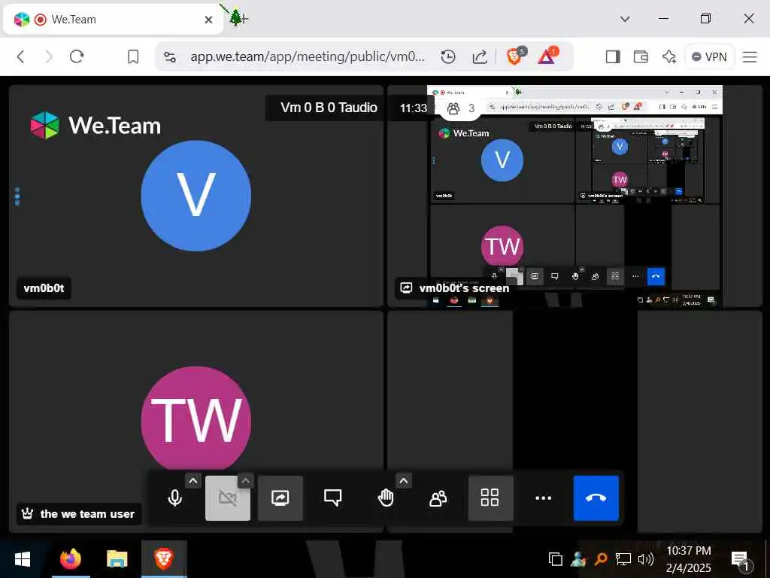This screenshot has width=770, height=578.
Task: Mute the microphone in meeting toolbar
Action: click(174, 498)
